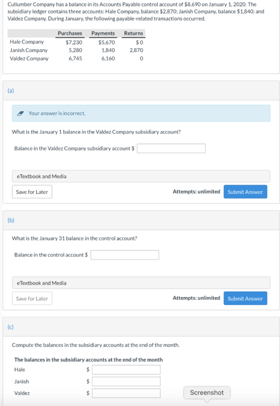Click the Payments column header
Viewport: 280px width, 406px height.
(x=103, y=33)
